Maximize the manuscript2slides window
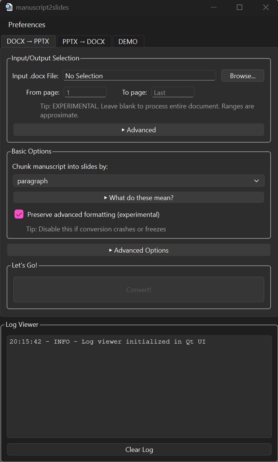Viewport: 278px width, 462px height. pyautogui.click(x=240, y=7)
